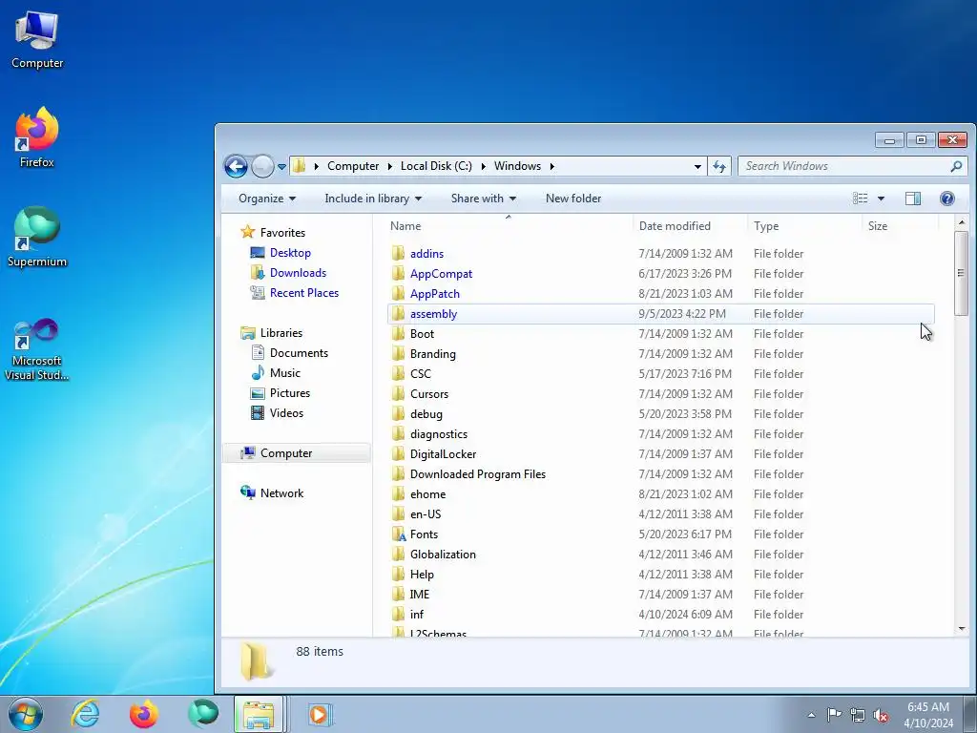This screenshot has width=977, height=733.
Task: Open Windows Media Player from taskbar
Action: (x=321, y=714)
